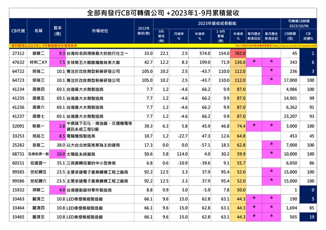Select the name 保瑞三
Screen dimensions: 326x230
(38, 80)
